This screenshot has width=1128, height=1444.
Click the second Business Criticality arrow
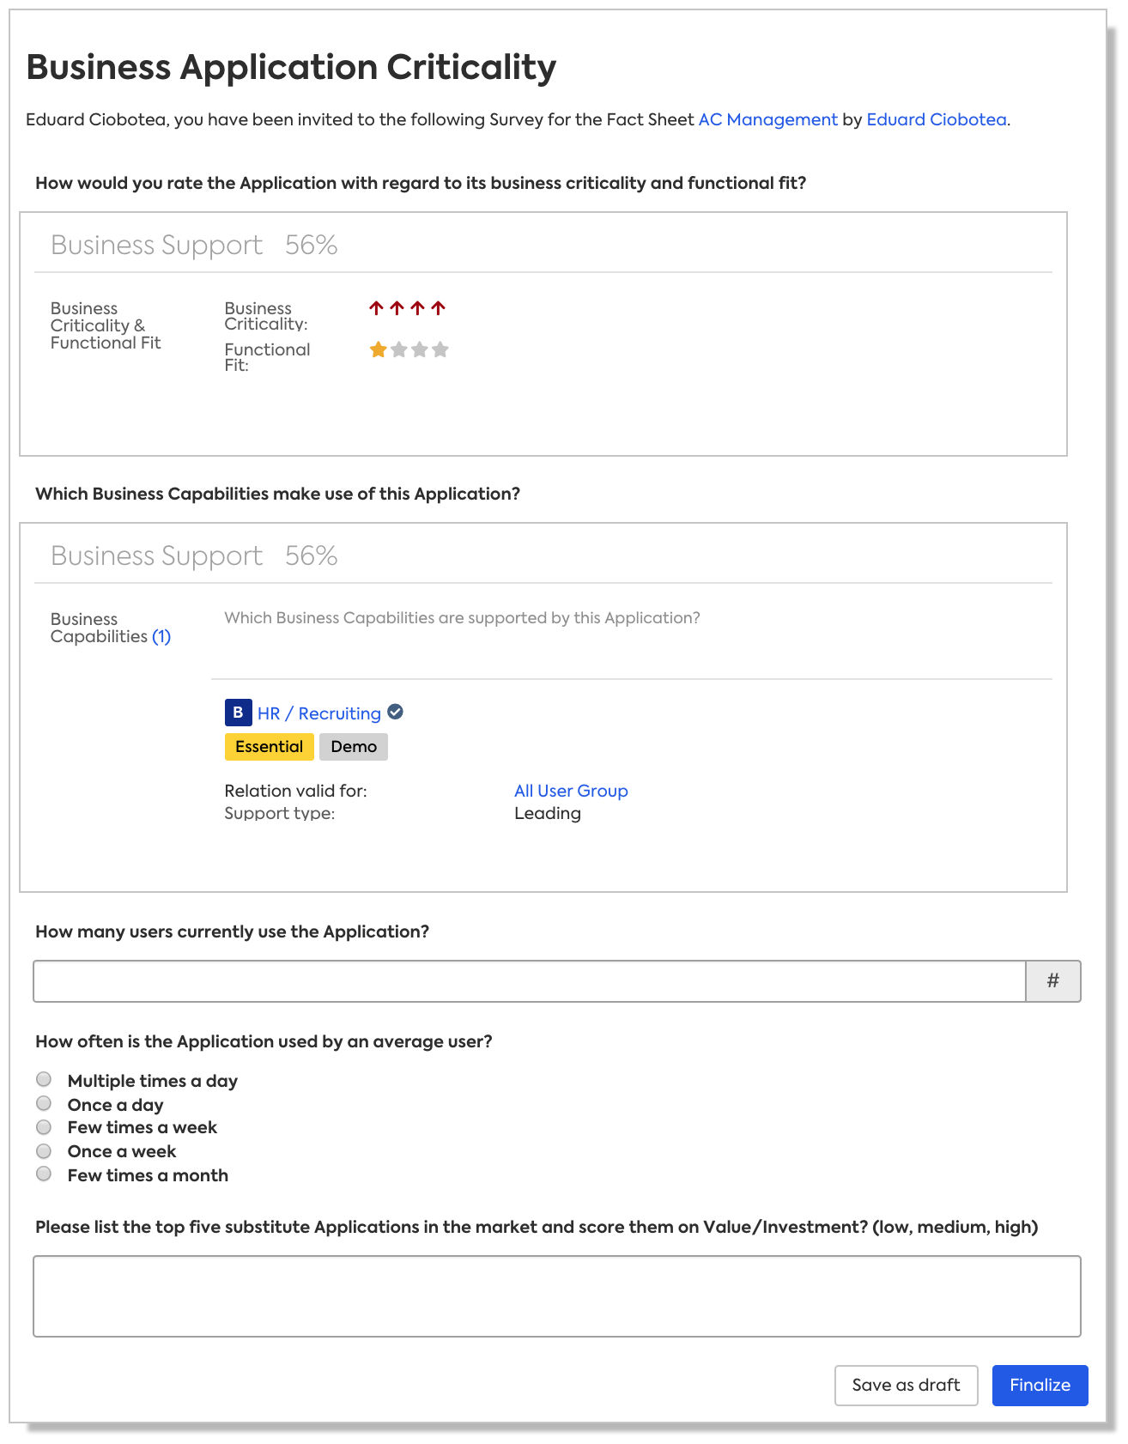click(x=397, y=307)
